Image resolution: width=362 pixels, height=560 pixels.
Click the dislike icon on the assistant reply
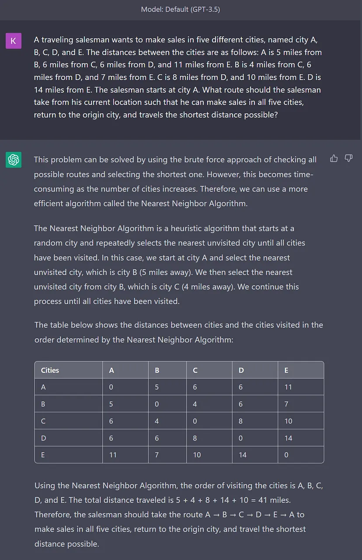[x=348, y=158]
